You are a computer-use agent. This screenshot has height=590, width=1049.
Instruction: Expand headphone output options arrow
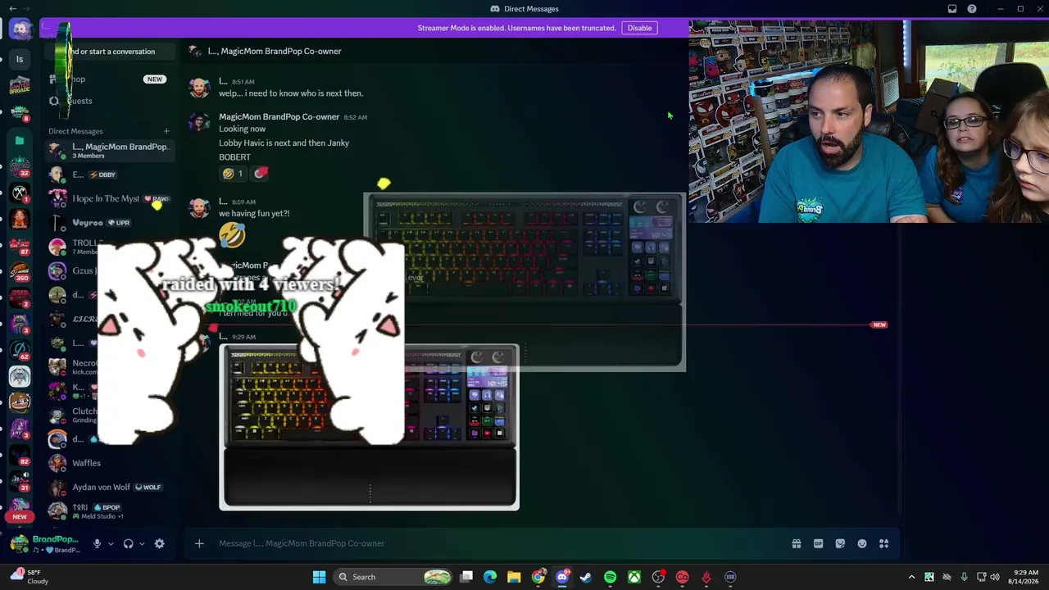coord(142,543)
